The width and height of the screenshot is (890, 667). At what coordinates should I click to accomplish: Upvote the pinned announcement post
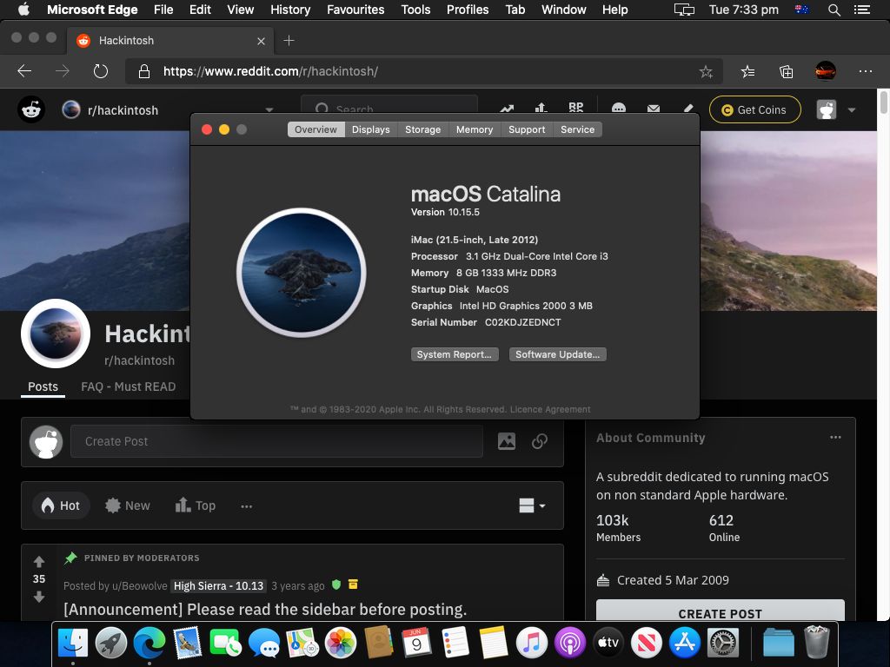[x=39, y=561]
